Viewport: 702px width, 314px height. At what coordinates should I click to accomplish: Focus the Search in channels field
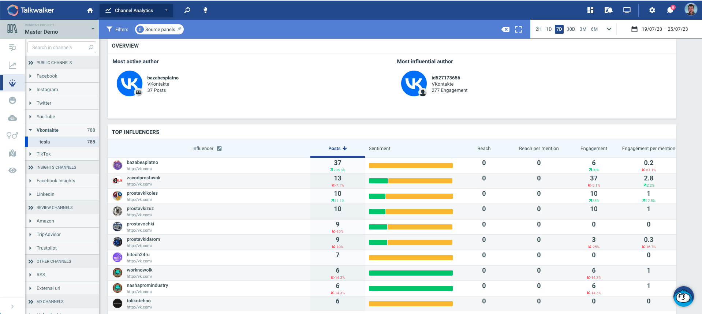(62, 47)
